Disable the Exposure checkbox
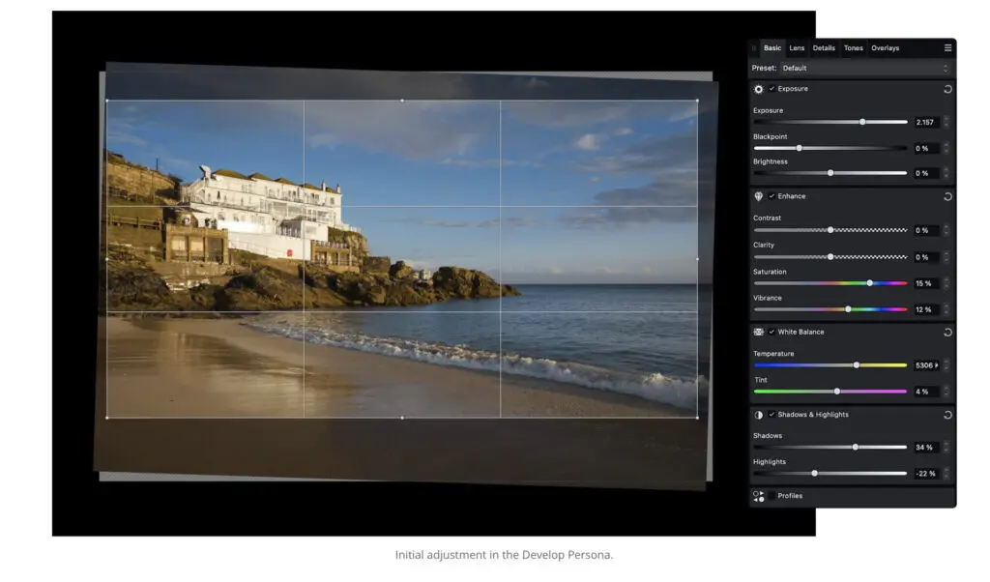 pyautogui.click(x=772, y=89)
